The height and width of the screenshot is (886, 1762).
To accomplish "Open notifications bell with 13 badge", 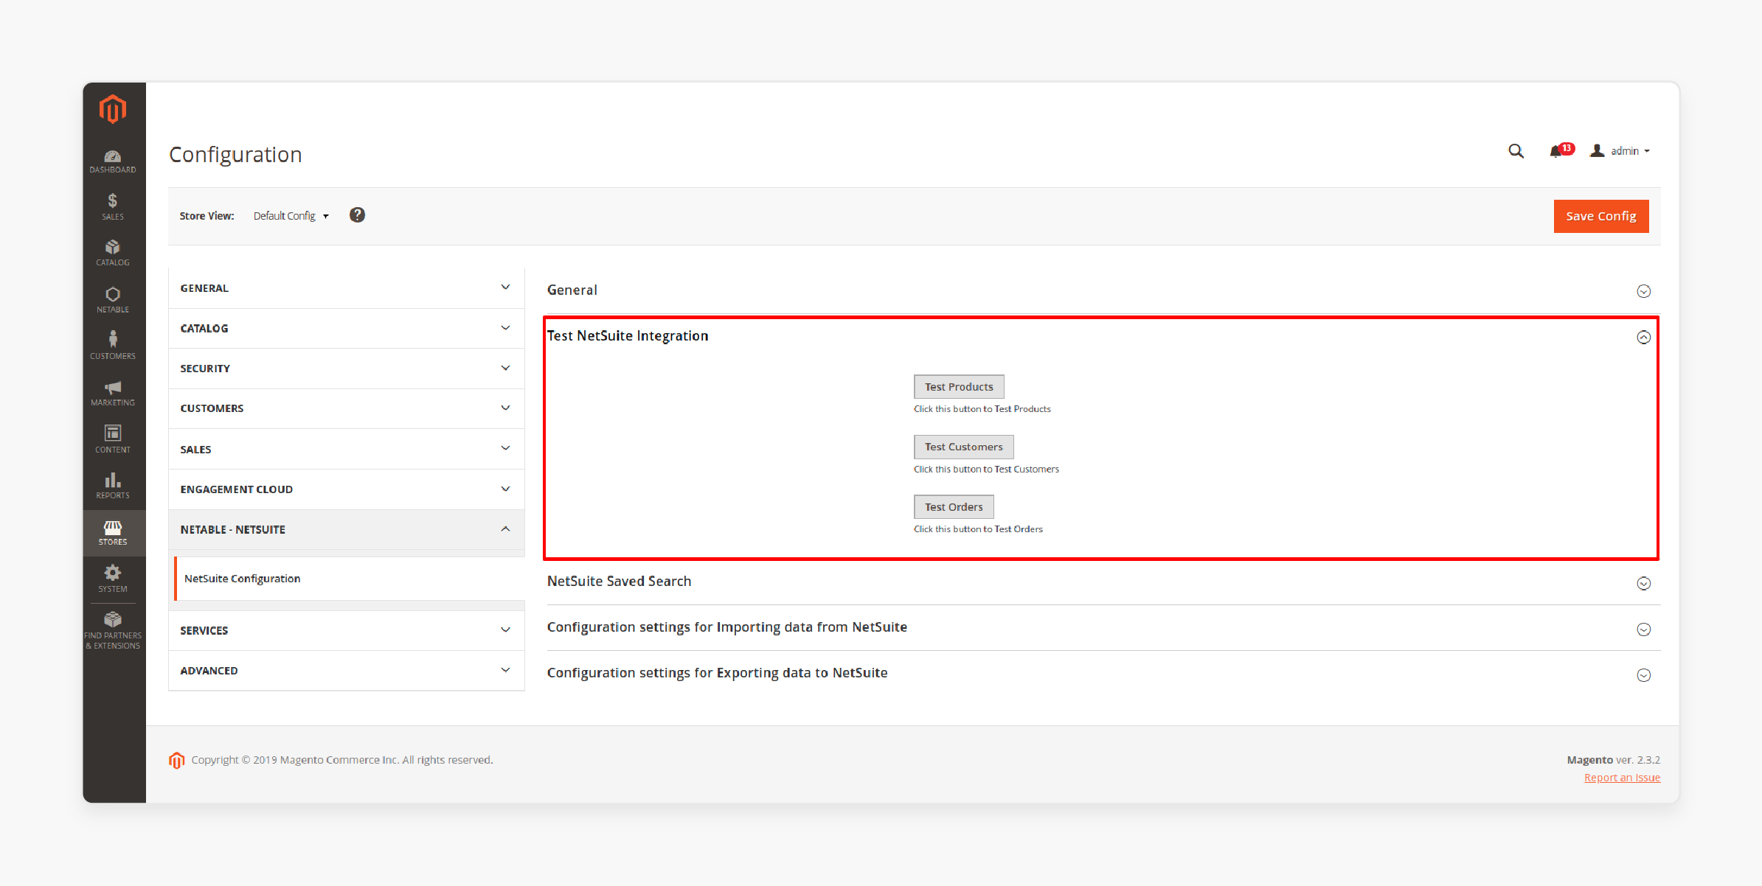I will [x=1561, y=150].
